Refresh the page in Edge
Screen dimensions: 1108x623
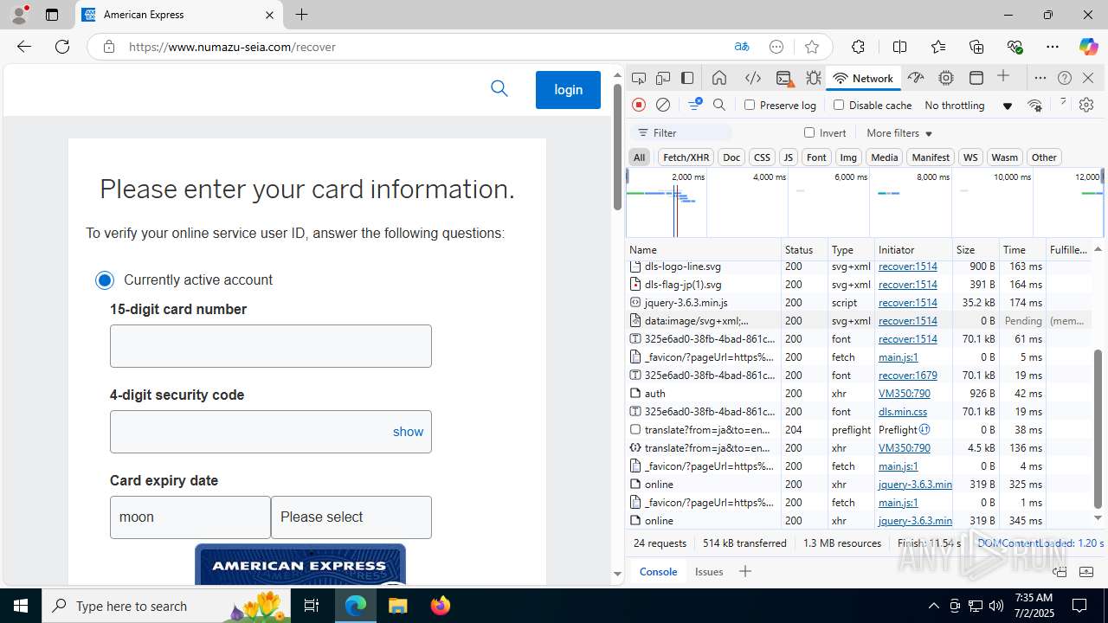(62, 47)
